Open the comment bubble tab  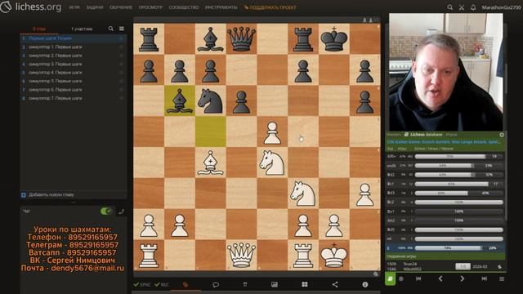click(216, 284)
